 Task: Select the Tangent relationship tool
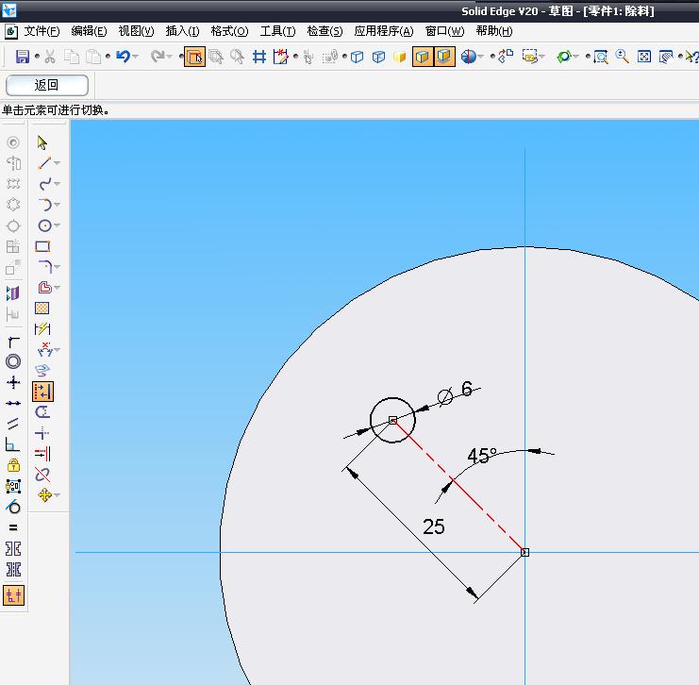(13, 507)
